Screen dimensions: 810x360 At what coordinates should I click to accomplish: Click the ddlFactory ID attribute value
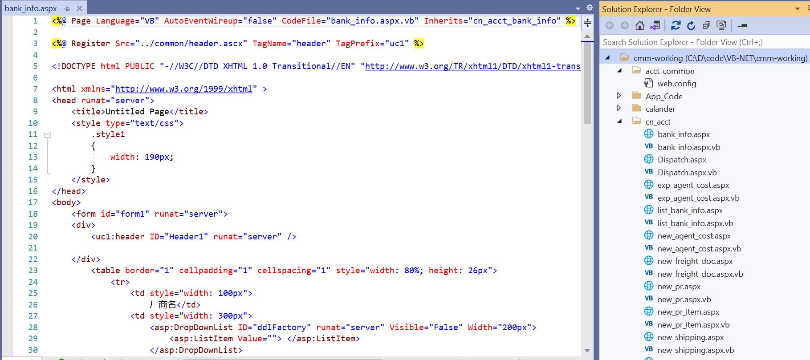point(282,328)
